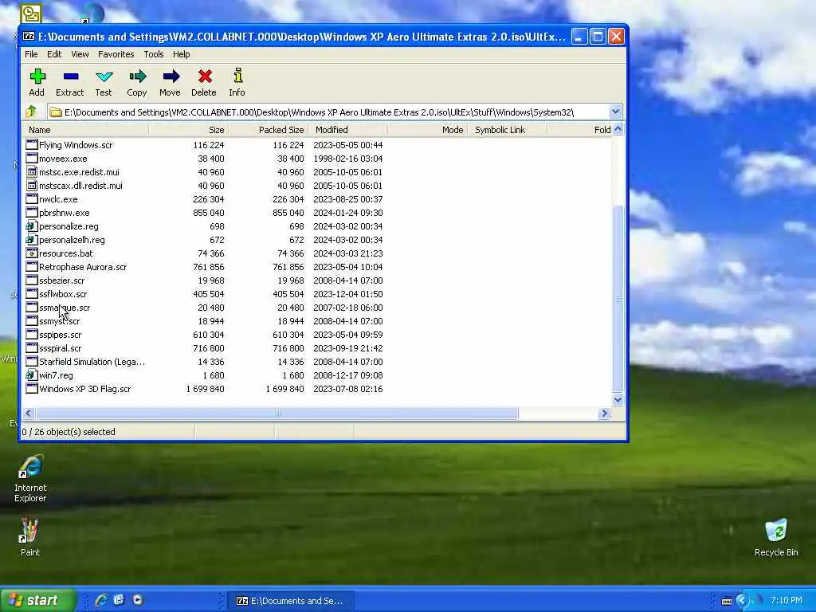Expand hidden system tray icons arrow

click(x=742, y=601)
